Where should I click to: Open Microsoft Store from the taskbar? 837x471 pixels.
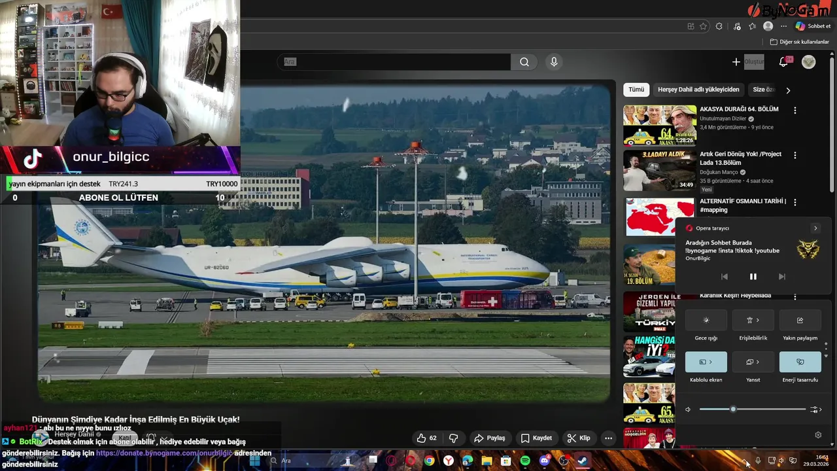click(506, 461)
